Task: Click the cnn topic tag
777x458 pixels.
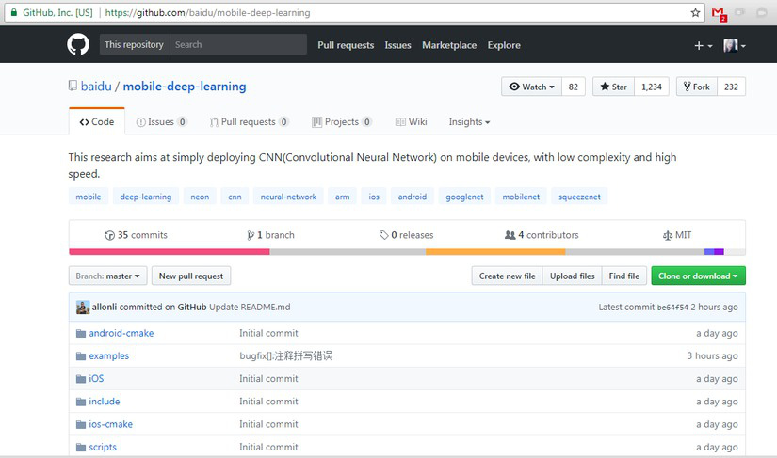Action: coord(235,197)
